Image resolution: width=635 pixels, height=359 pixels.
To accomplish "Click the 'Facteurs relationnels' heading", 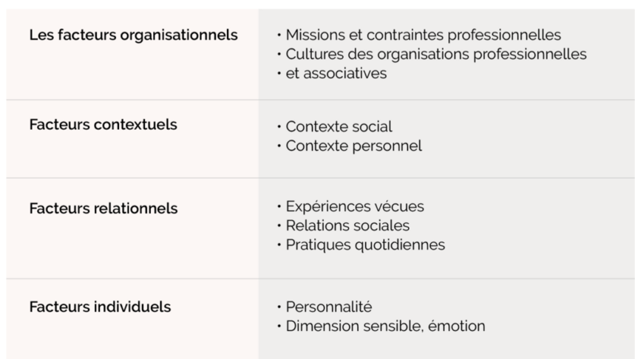I will 103,208.
